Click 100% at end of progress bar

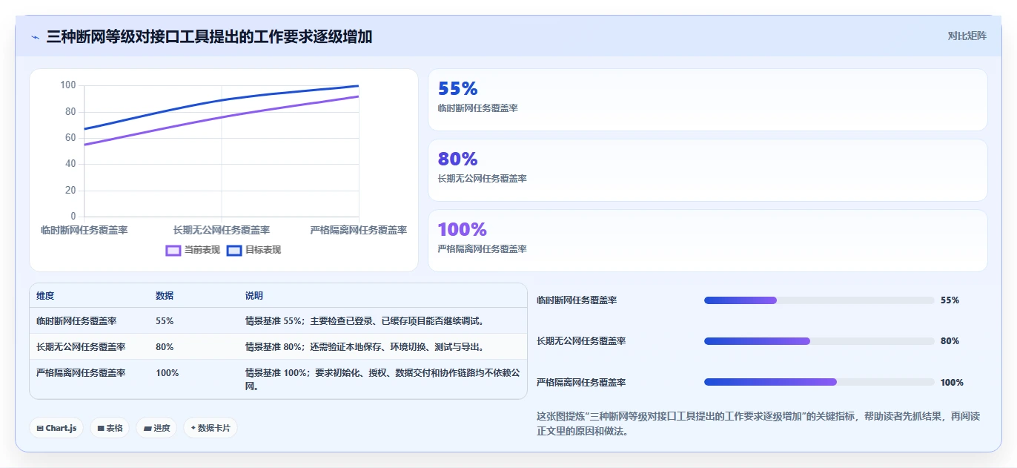952,383
